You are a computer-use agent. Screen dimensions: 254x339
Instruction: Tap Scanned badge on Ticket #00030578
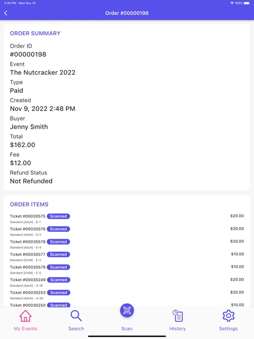coord(58,242)
